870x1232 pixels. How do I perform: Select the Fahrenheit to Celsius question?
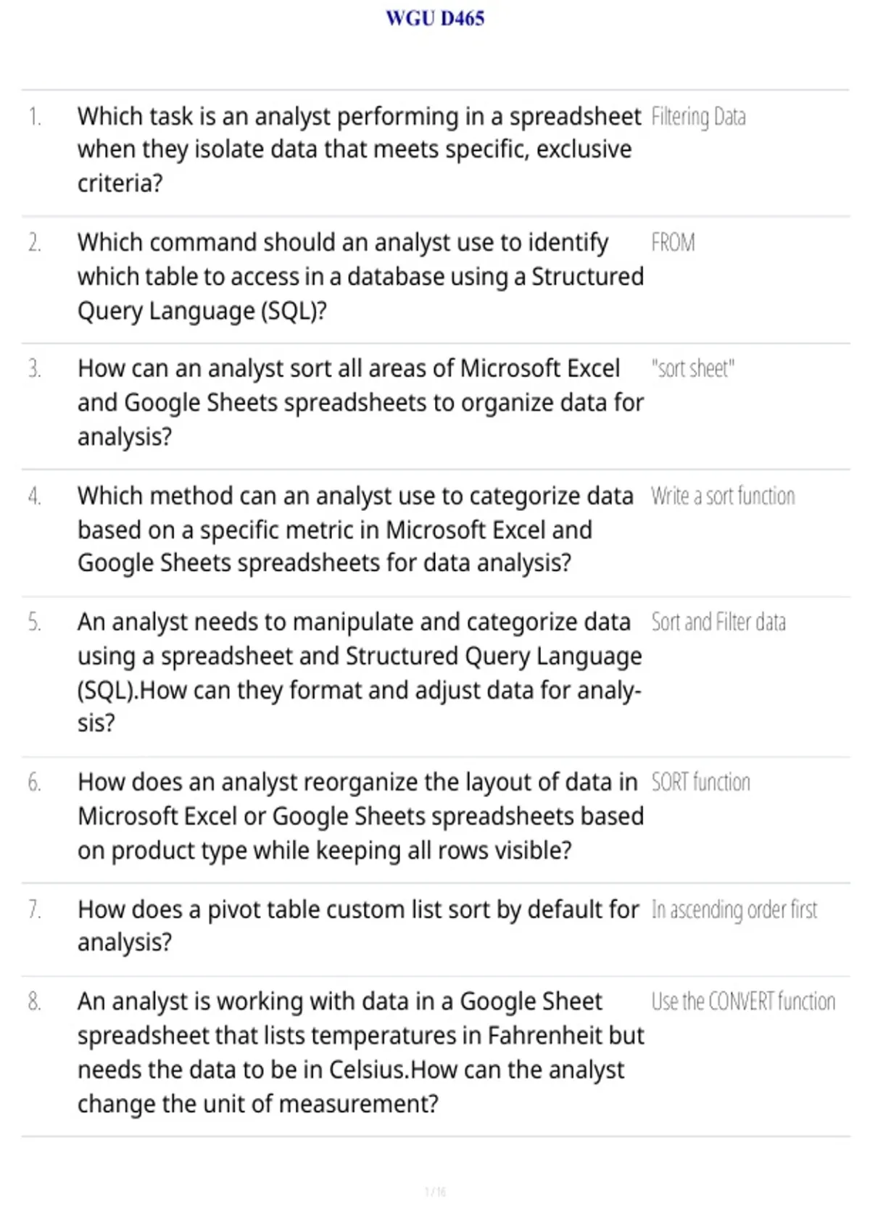click(x=360, y=1052)
